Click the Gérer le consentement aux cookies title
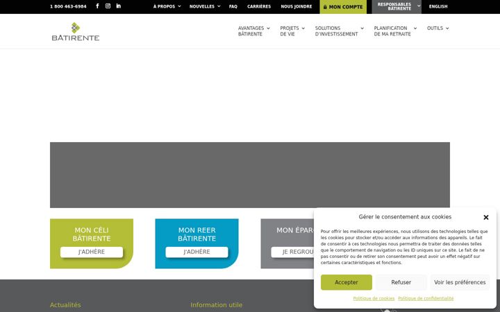 click(405, 217)
